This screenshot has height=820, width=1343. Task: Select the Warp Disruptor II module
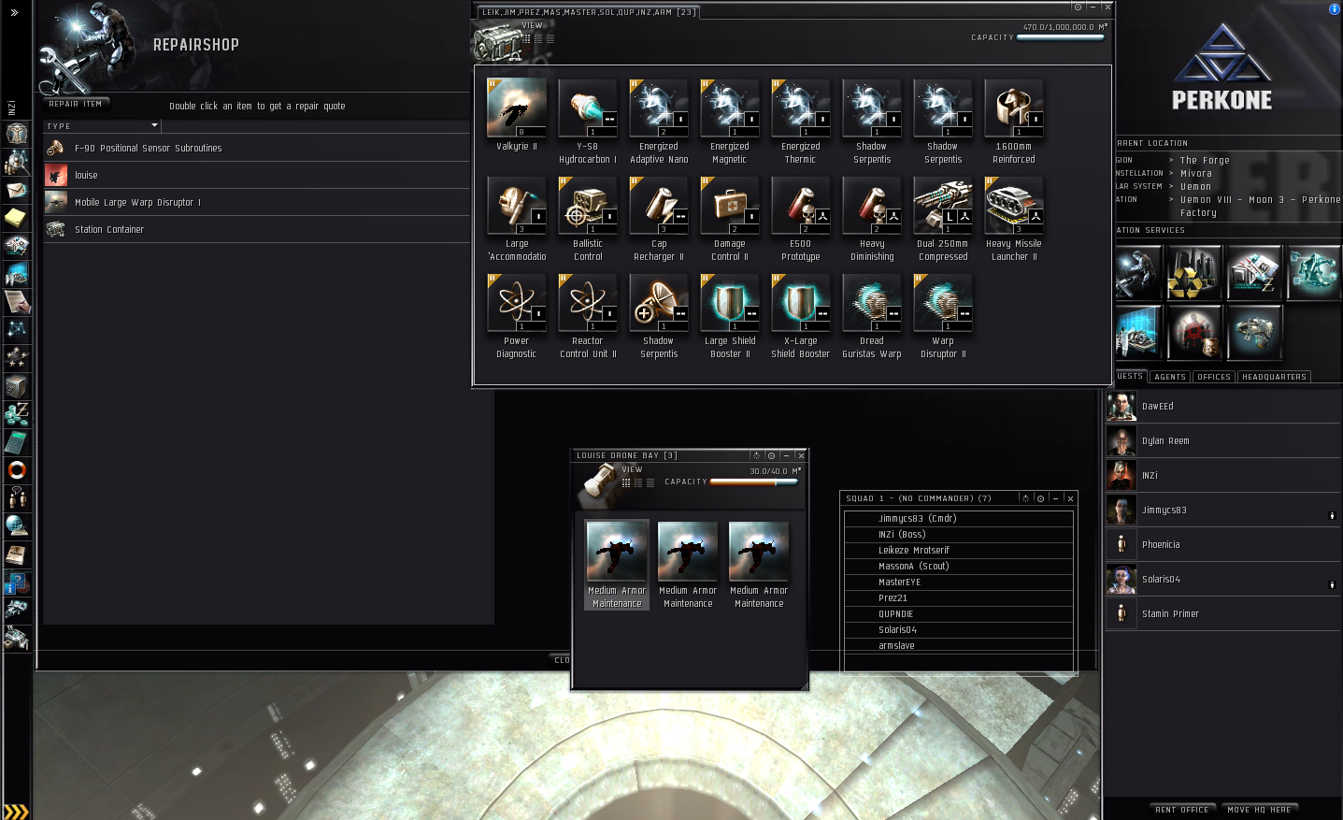click(943, 316)
